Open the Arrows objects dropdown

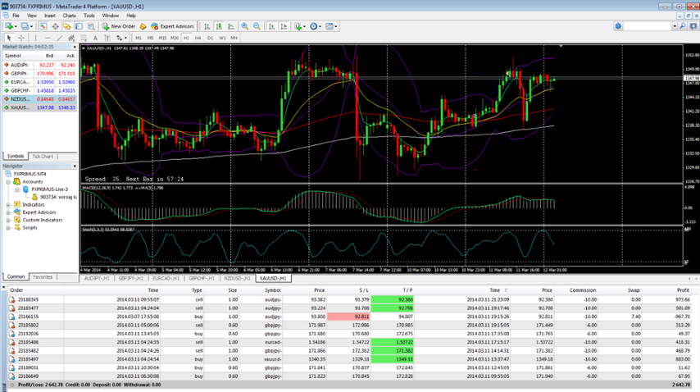pyautogui.click(x=121, y=38)
